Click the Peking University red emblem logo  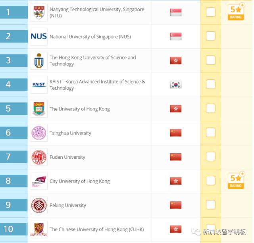tap(38, 205)
